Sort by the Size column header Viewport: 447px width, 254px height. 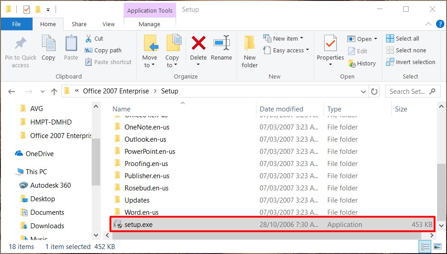(x=401, y=109)
